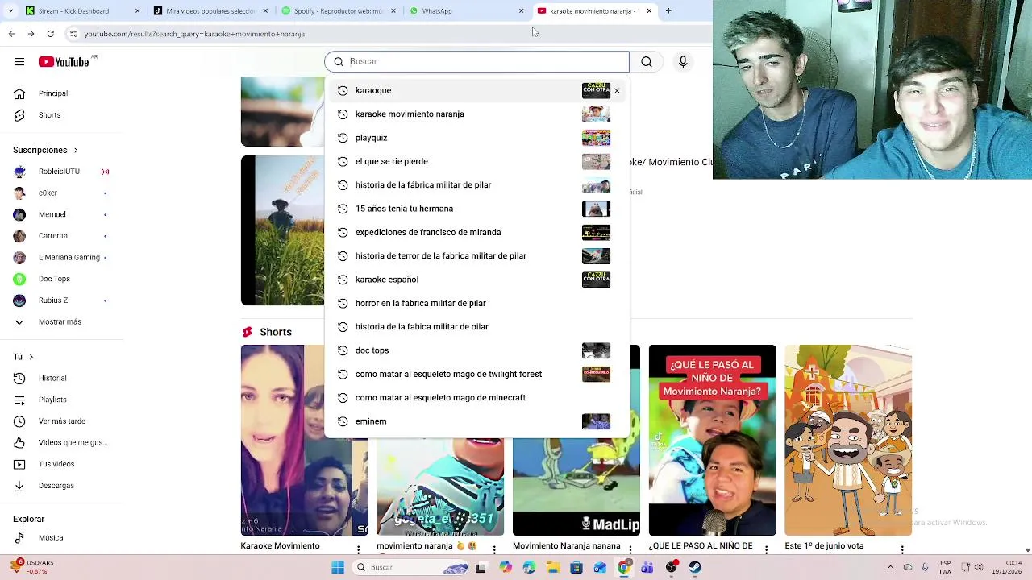Select suggestion 'el que se rie pierde'
The image size is (1032, 580).
[x=476, y=162]
